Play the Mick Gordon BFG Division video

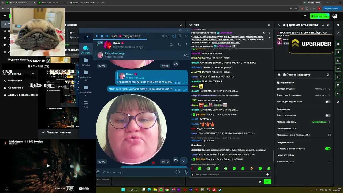[x=48, y=166]
